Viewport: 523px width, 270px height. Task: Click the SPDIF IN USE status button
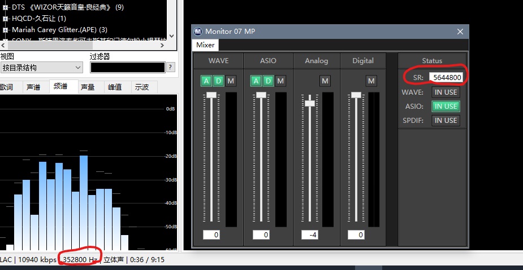coord(446,120)
